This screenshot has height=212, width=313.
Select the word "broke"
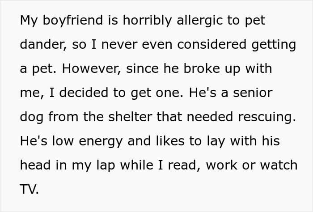(x=201, y=68)
